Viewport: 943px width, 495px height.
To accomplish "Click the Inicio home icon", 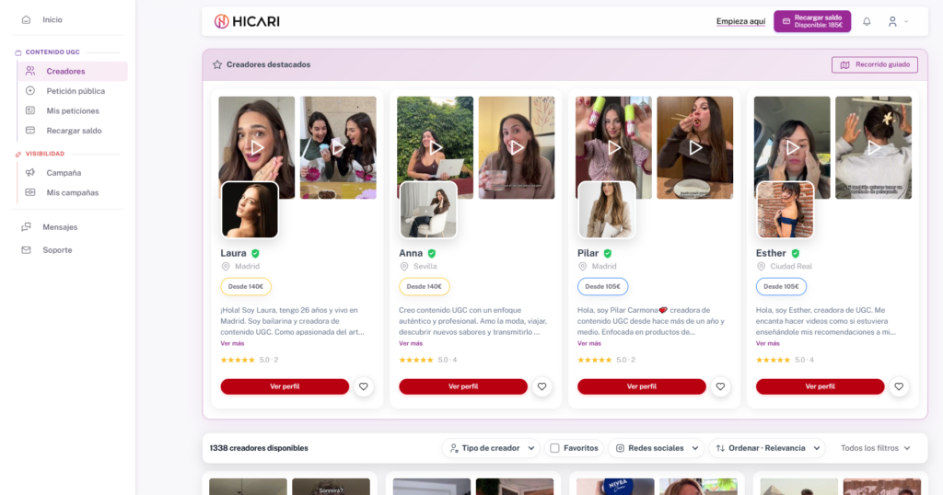I will tap(26, 19).
